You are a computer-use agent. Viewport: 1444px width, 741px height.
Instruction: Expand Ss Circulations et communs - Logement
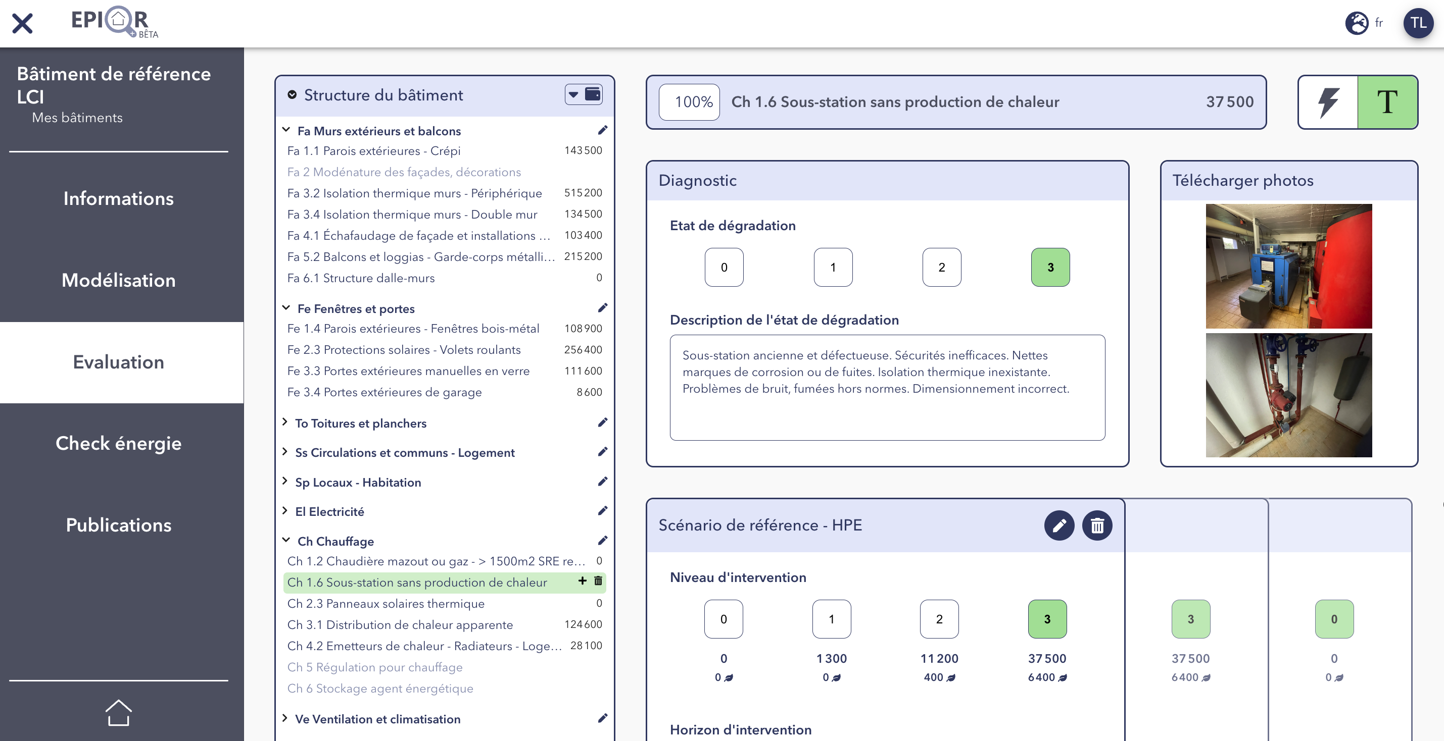pos(285,451)
